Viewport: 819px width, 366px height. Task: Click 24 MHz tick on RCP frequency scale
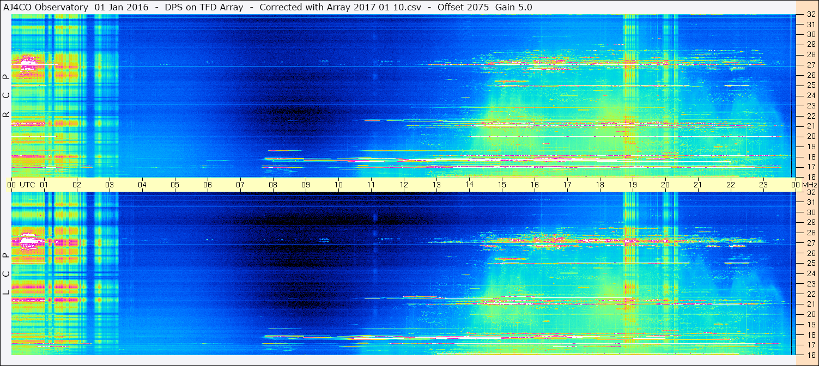[x=810, y=96]
